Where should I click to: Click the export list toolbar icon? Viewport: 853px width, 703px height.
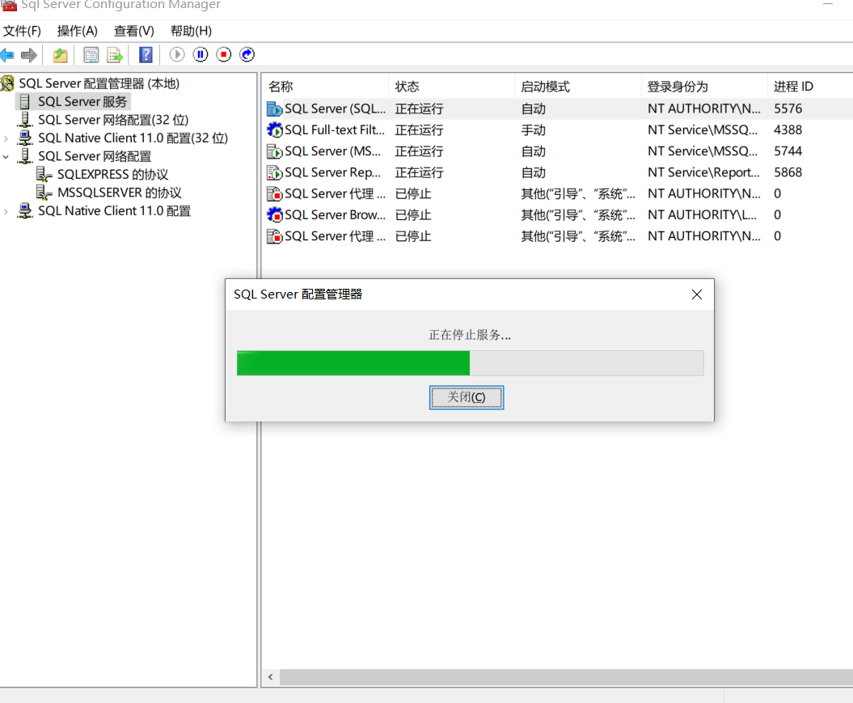[115, 55]
